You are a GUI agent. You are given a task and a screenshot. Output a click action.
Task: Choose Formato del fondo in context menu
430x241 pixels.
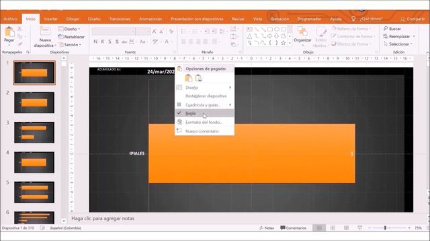click(x=204, y=122)
